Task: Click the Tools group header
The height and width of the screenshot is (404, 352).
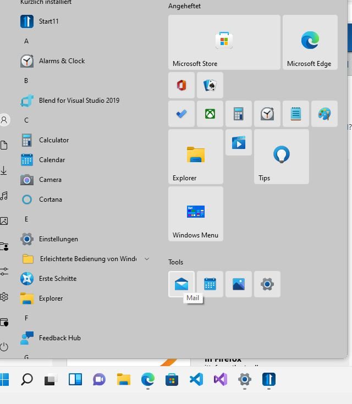Action: coord(175,262)
